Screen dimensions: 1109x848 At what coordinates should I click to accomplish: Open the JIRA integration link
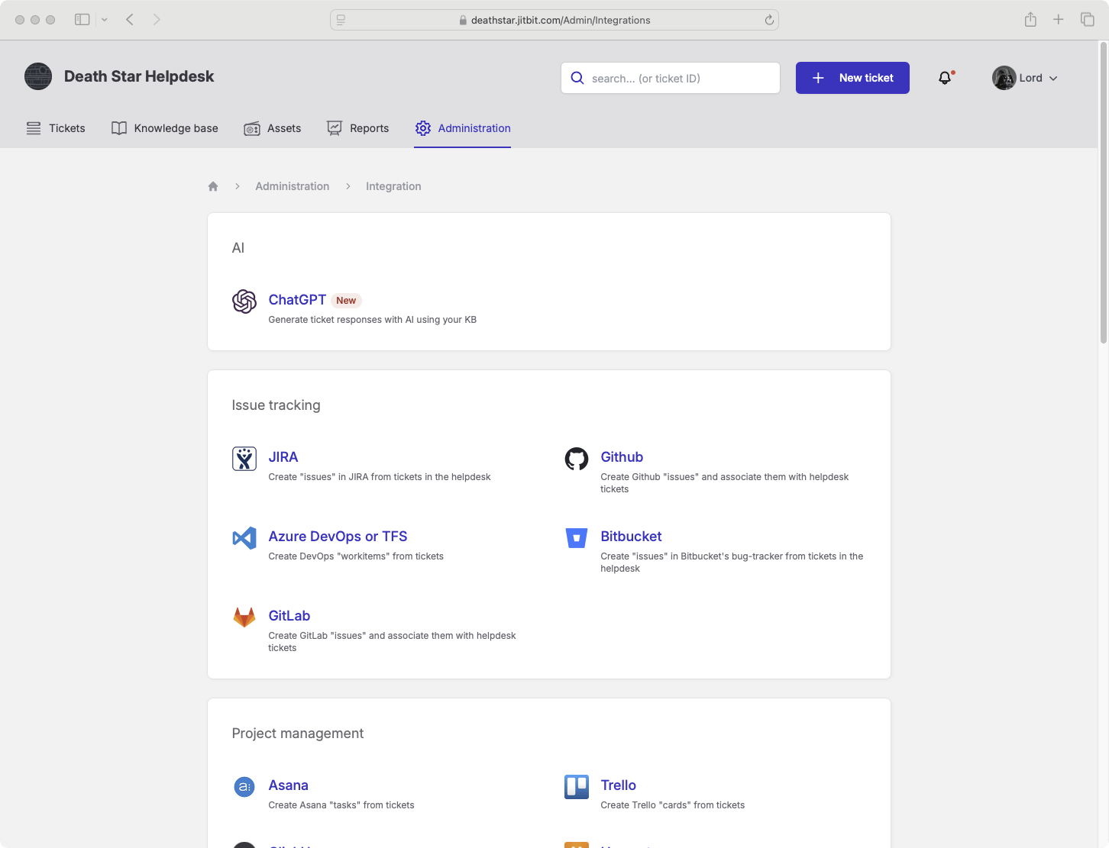[x=283, y=457]
